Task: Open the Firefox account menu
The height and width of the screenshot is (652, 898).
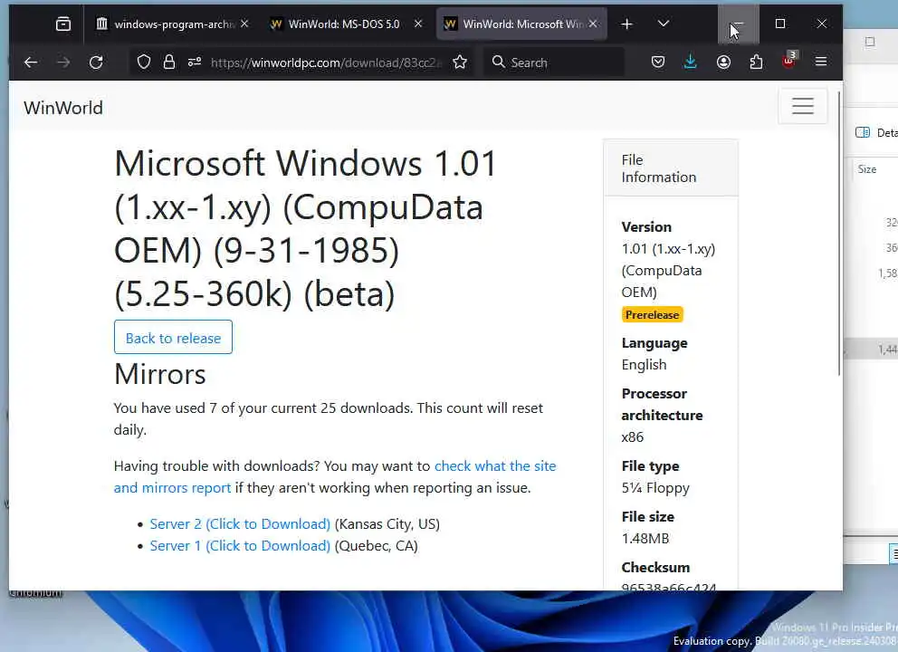Action: coord(723,62)
